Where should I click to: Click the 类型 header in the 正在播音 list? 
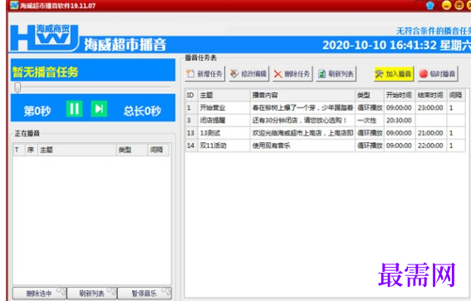(132, 150)
